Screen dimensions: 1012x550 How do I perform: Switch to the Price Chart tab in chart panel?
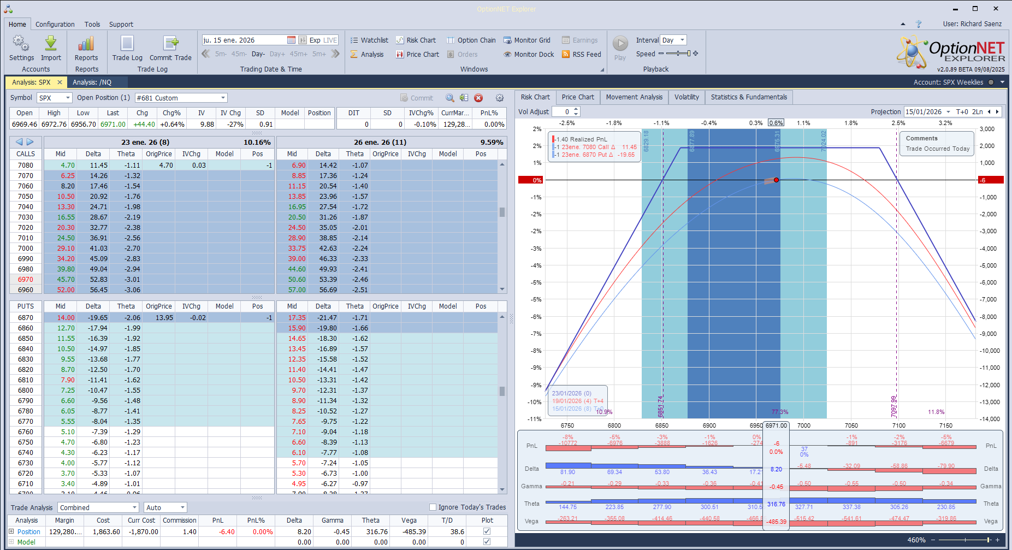[x=578, y=97]
